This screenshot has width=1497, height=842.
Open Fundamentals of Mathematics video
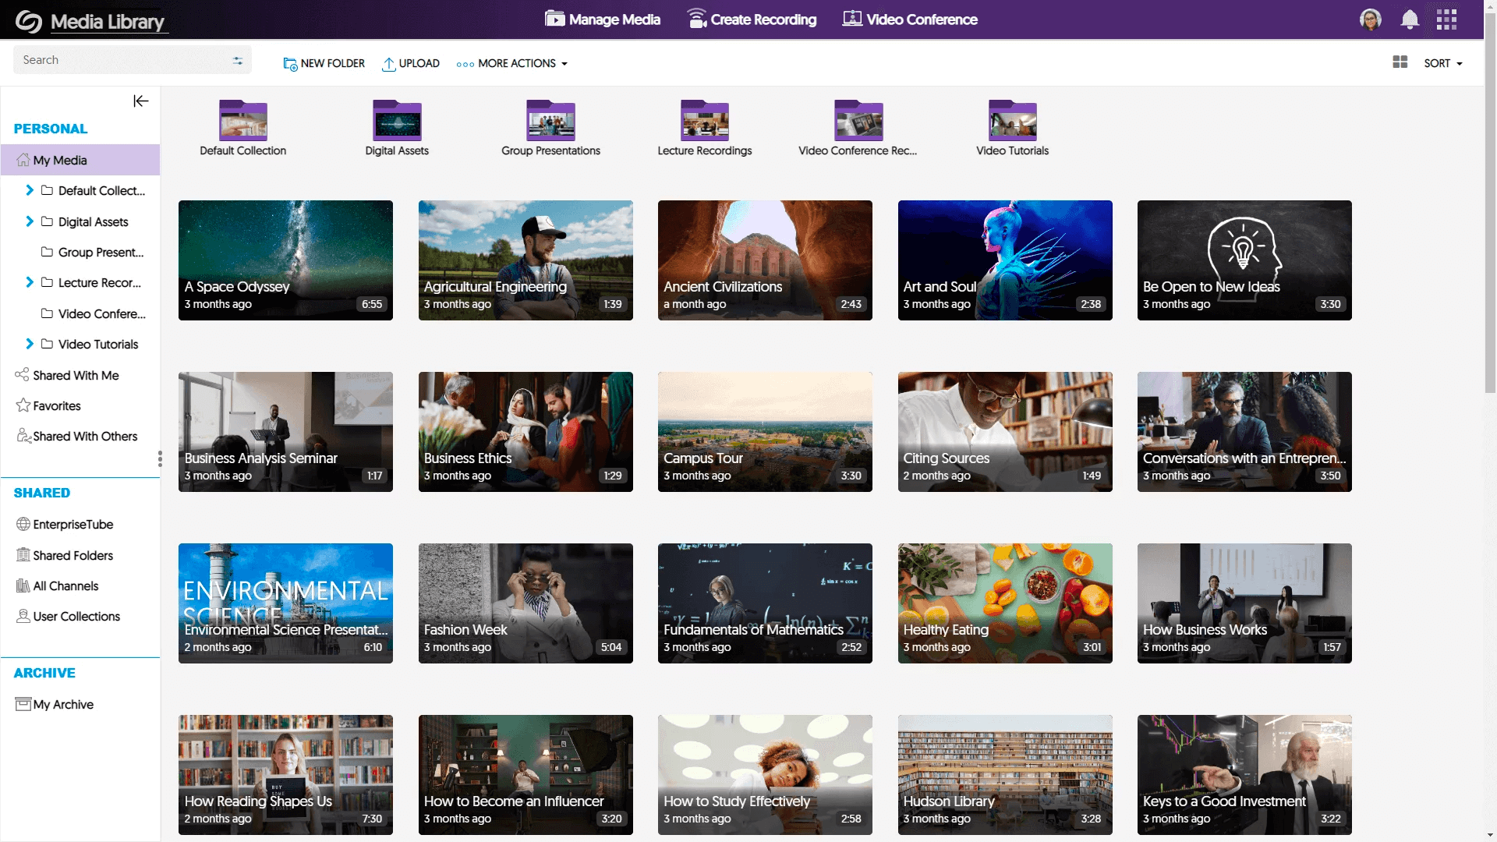(765, 603)
